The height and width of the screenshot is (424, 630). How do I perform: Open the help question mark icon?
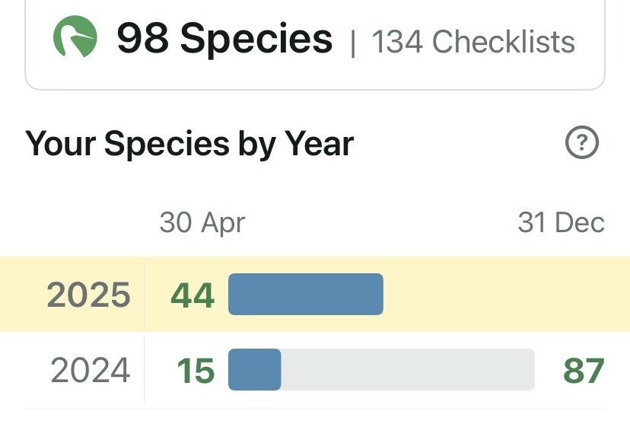[582, 142]
